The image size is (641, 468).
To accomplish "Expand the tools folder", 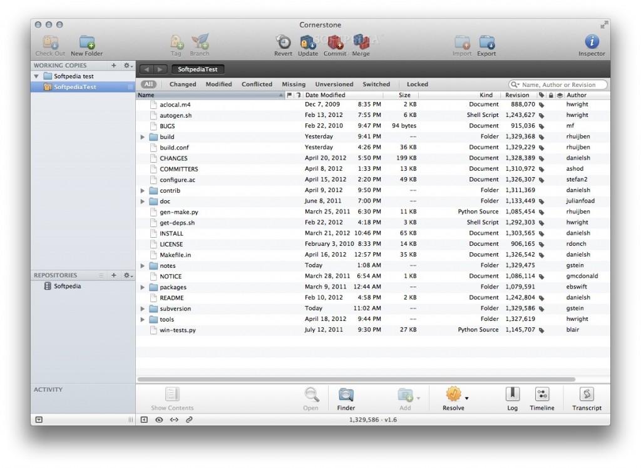I will (x=142, y=320).
